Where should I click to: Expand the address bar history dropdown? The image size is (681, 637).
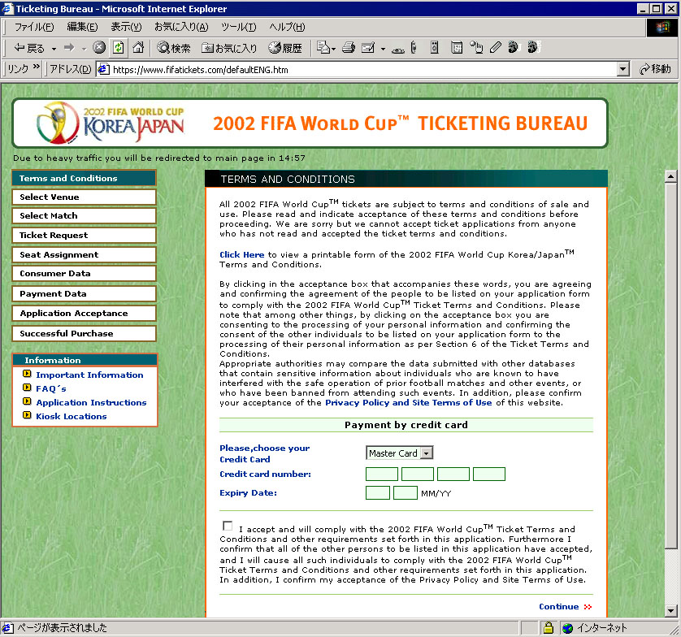click(623, 69)
